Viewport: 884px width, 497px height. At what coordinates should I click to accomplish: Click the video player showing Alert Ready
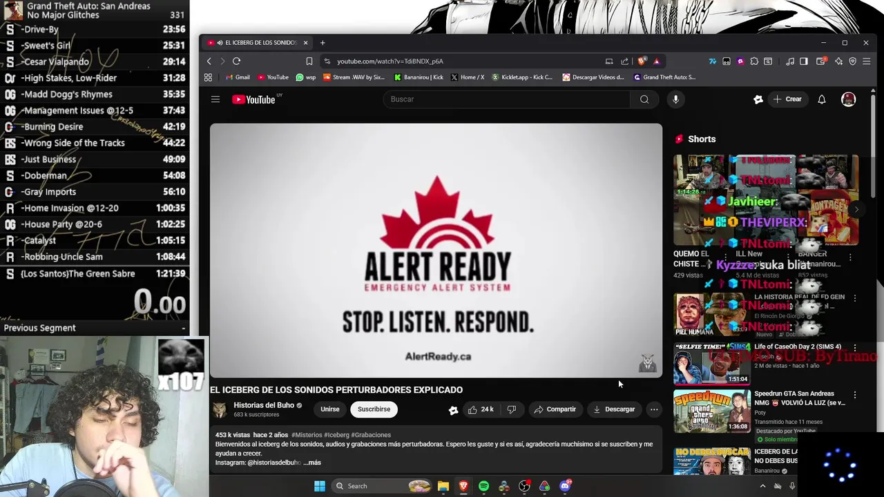[436, 251]
